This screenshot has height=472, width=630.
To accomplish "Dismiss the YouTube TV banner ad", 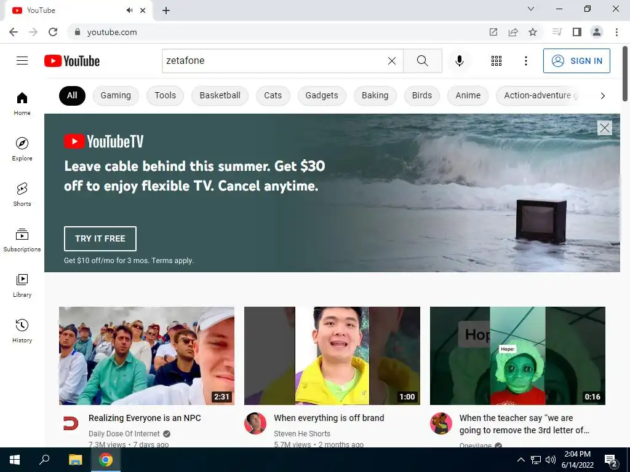I will (x=604, y=128).
